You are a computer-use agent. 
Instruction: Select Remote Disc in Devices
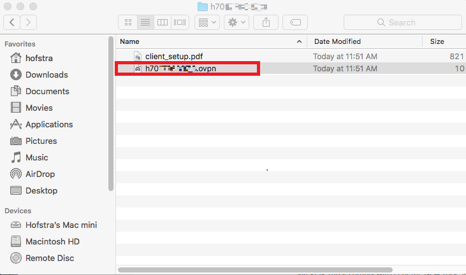pyautogui.click(x=50, y=258)
